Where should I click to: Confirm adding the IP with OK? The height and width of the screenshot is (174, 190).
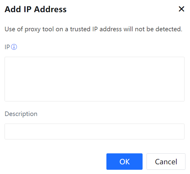click(x=124, y=162)
